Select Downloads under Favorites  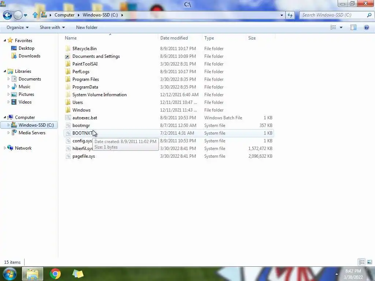pos(29,56)
